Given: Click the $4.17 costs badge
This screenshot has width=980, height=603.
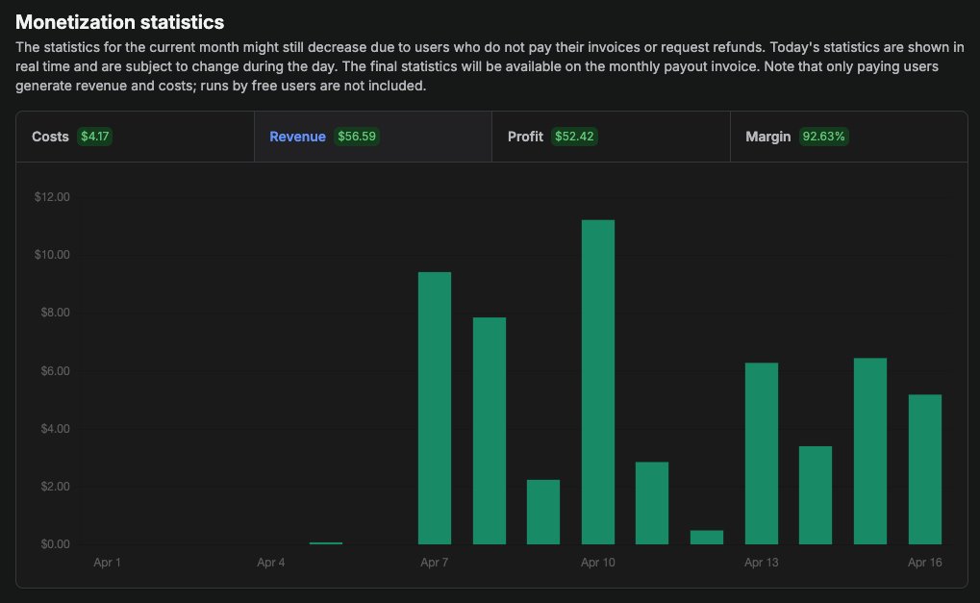Looking at the screenshot, I should point(95,137).
